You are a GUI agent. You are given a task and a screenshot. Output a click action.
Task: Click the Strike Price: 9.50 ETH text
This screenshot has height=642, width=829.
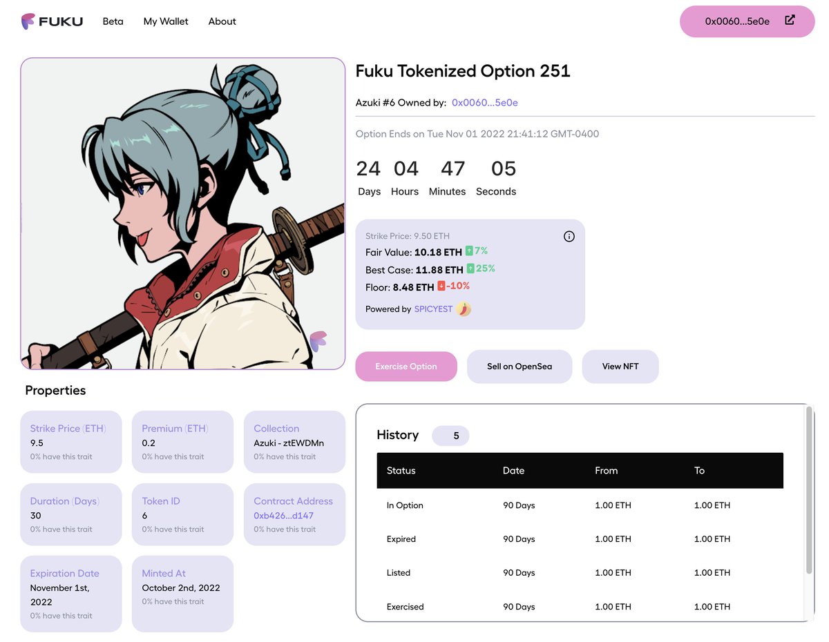coord(408,236)
